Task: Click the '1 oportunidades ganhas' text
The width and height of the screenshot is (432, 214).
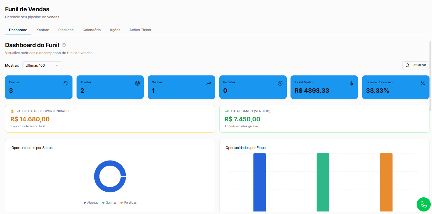Action: 242,126
